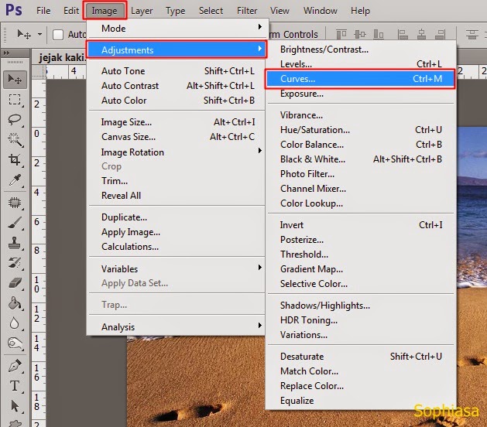Toggle the Auto-Select checkbox
This screenshot has height=427, width=487.
coord(58,35)
